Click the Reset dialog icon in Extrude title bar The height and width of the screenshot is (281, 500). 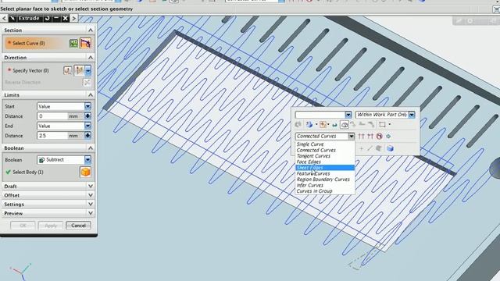pyautogui.click(x=47, y=18)
